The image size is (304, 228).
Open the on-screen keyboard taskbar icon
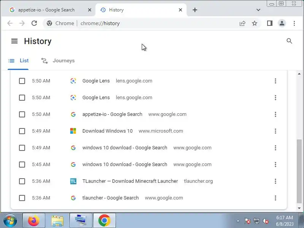point(81,221)
